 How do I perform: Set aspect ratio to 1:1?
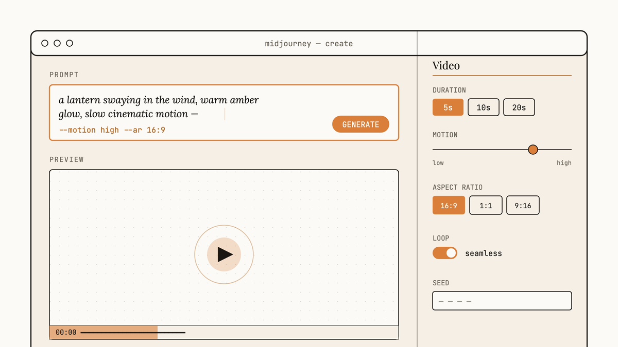tap(486, 205)
